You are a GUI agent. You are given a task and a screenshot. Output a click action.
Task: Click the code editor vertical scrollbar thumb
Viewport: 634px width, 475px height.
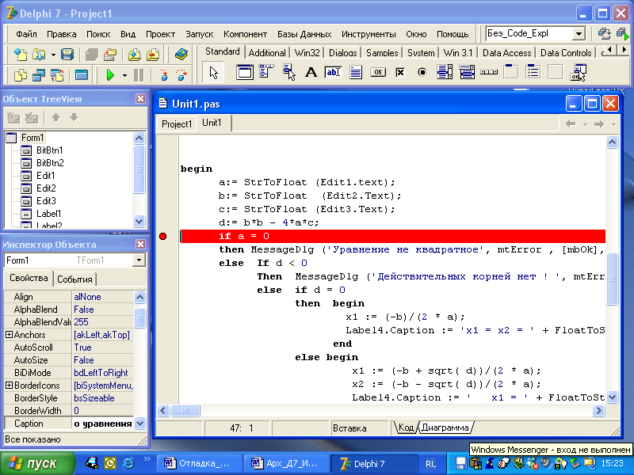point(612,279)
